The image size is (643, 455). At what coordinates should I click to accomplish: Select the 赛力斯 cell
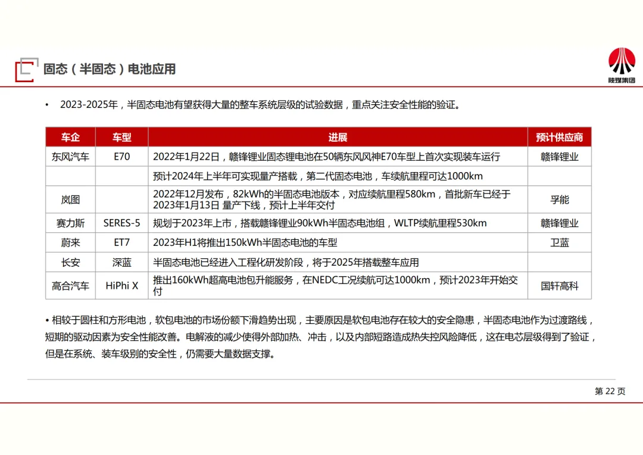(x=70, y=223)
